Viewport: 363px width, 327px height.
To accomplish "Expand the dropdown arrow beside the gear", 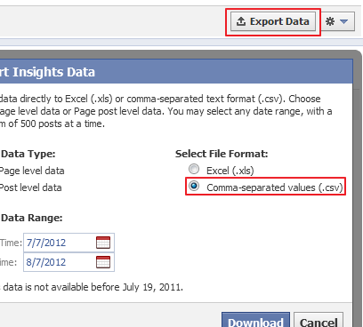I will [343, 21].
